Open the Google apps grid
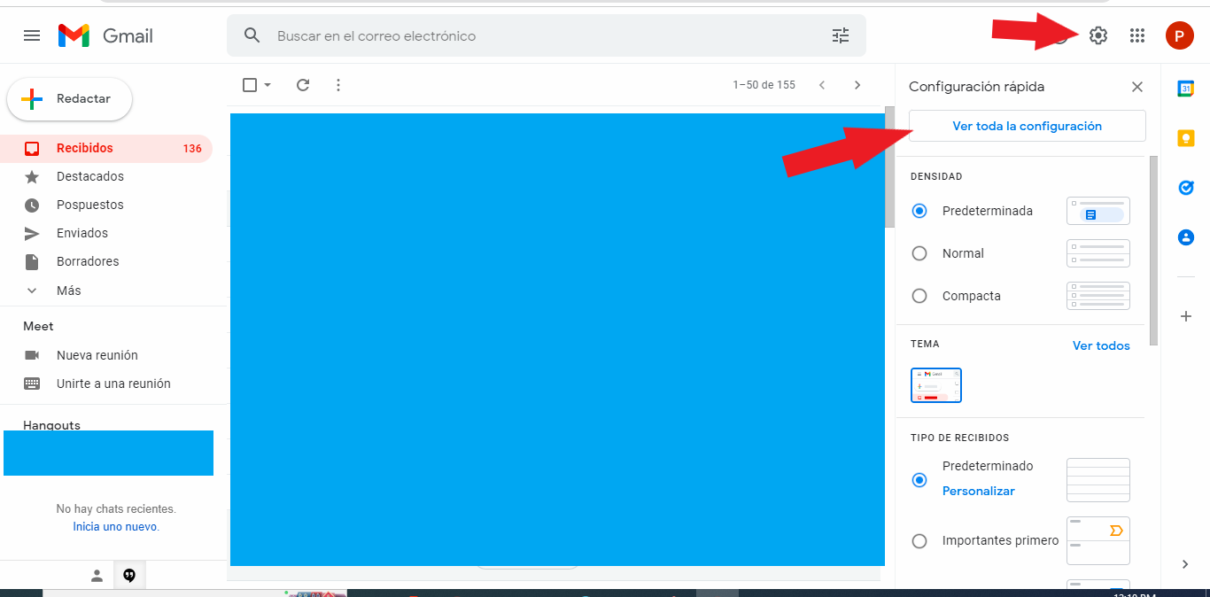The height and width of the screenshot is (597, 1210). tap(1138, 35)
